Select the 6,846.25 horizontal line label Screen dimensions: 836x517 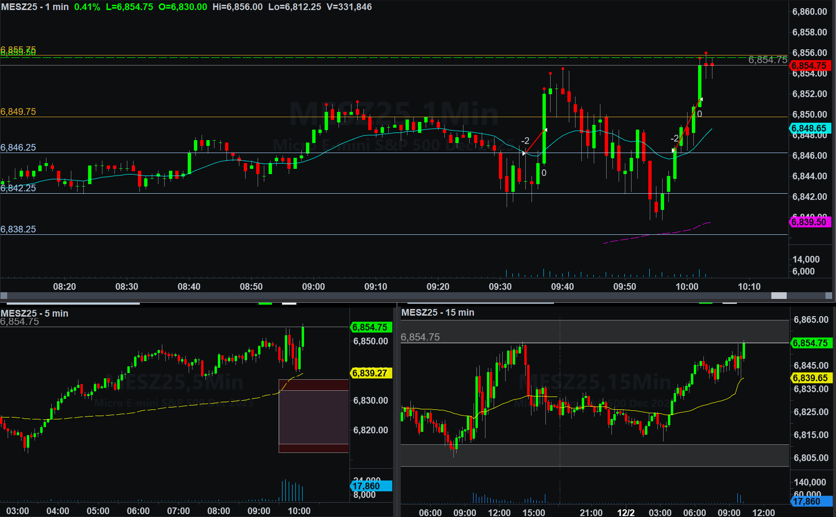18,147
